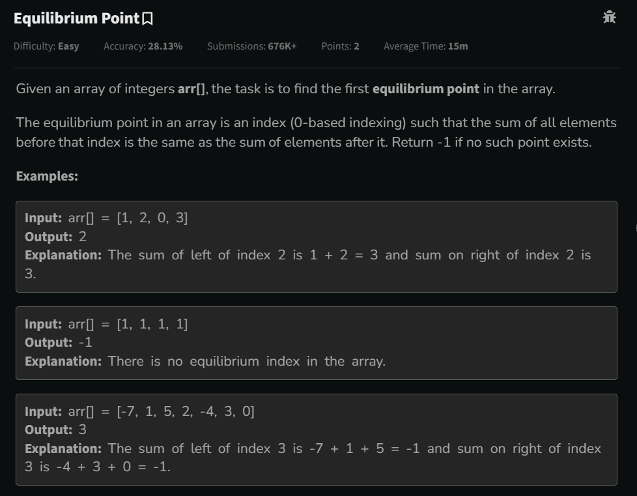
Task: Click the Accuracy 28.13% statistic
Action: pyautogui.click(x=143, y=46)
